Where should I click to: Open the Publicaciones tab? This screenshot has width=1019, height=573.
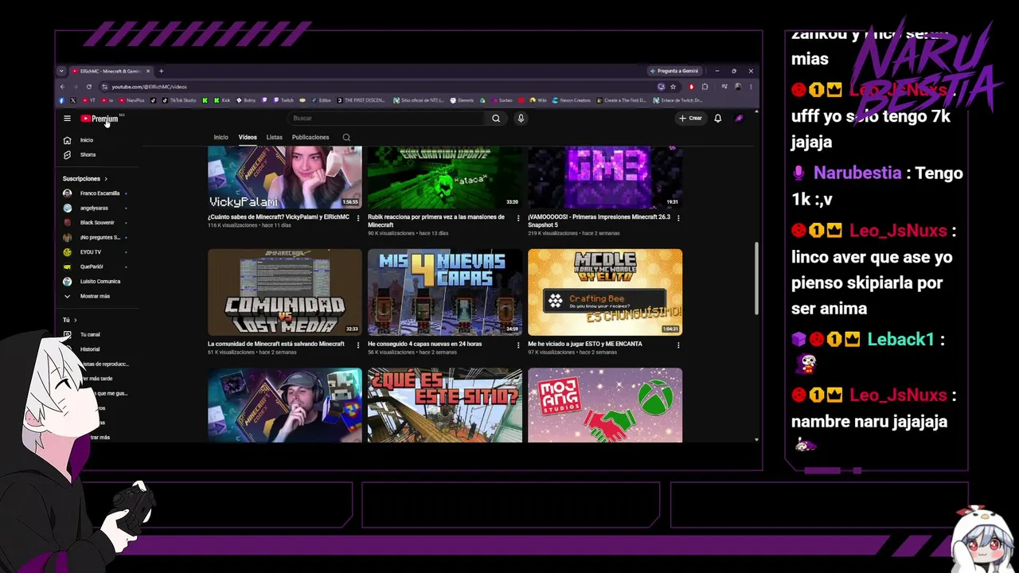coord(310,138)
